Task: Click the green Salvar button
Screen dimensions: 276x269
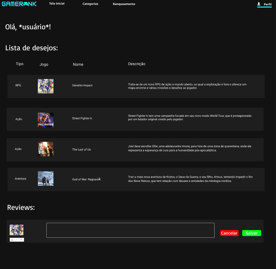Action: (x=252, y=233)
